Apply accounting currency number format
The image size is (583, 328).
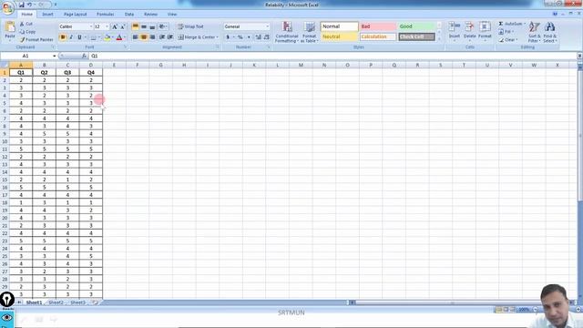coord(228,37)
